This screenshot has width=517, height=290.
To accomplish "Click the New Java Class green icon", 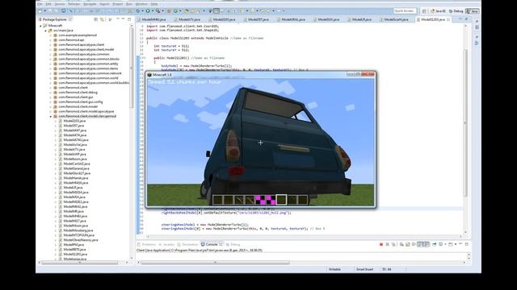I will tap(176, 10).
